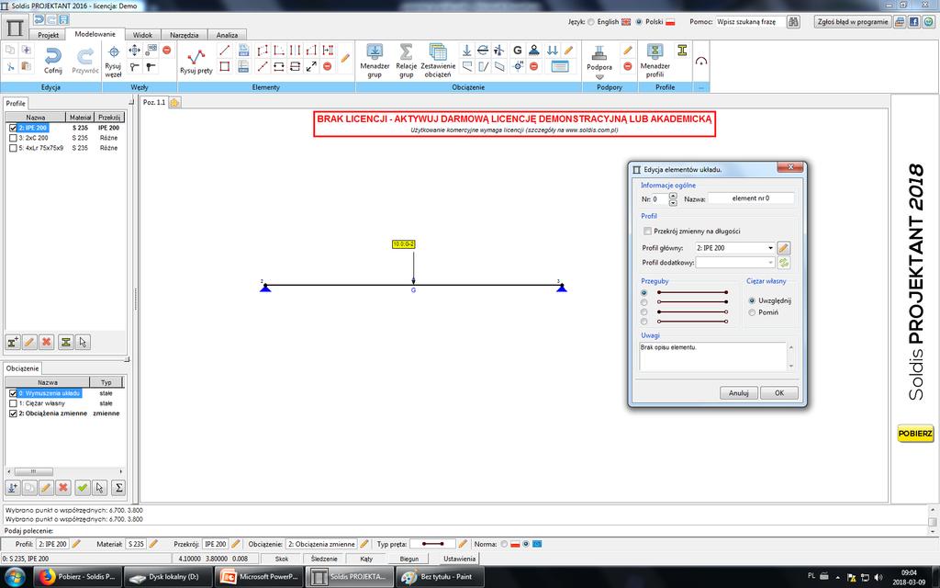Click the red delete support icon in Podpory

point(627,66)
